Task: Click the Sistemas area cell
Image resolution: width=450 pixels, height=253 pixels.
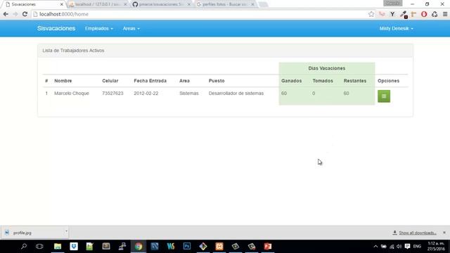Action: 189,93
